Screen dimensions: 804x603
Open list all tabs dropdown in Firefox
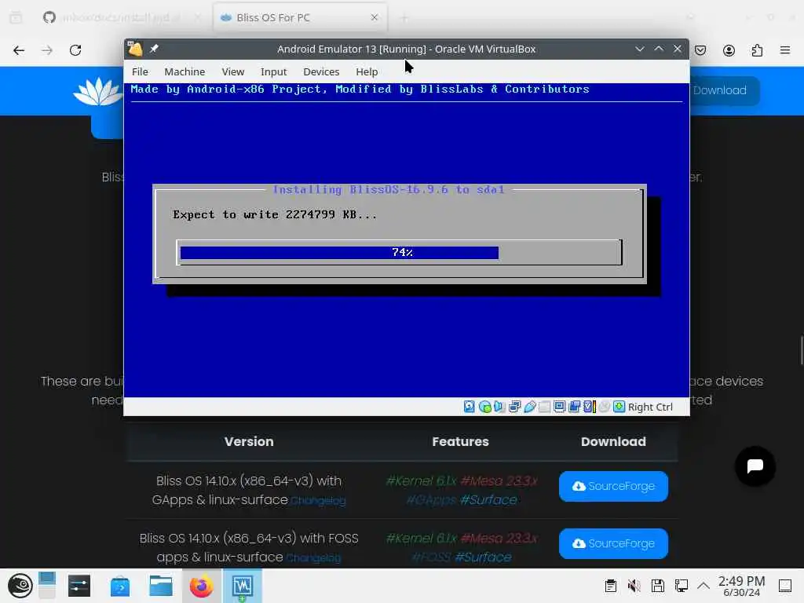pyautogui.click(x=690, y=17)
